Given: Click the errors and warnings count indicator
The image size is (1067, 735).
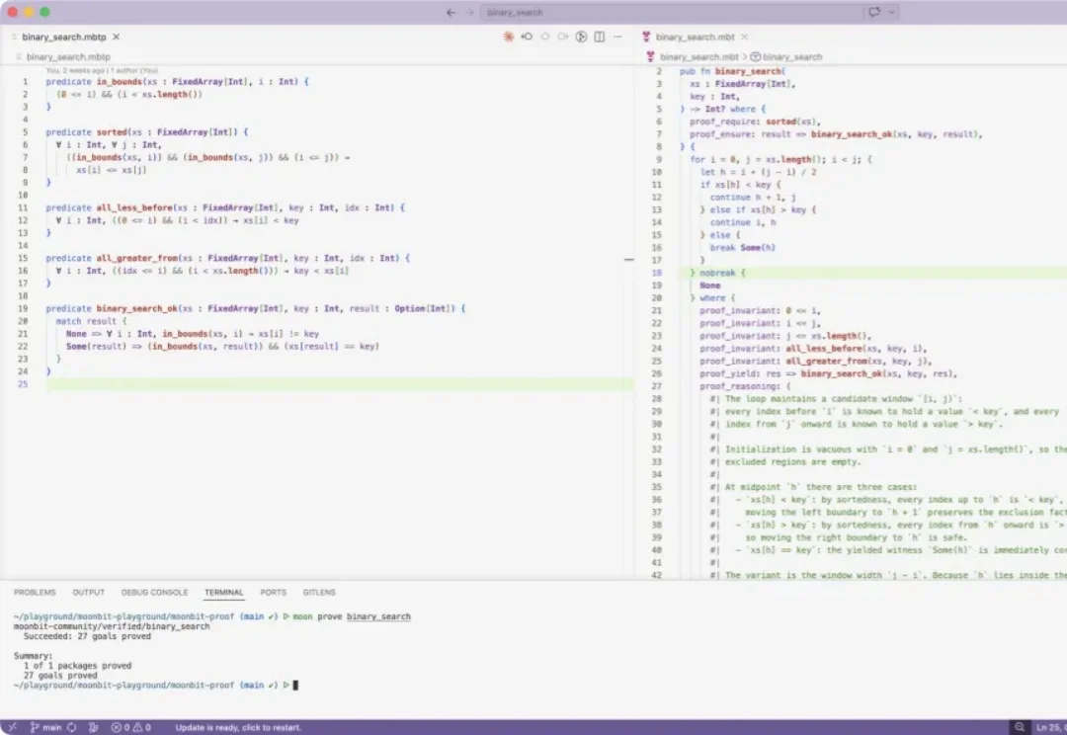Looking at the screenshot, I should [131, 727].
